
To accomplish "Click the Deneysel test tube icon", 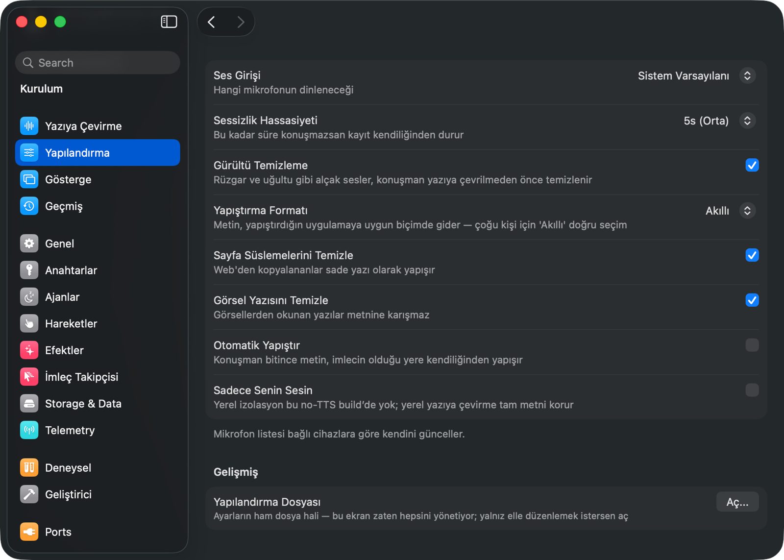I will click(29, 468).
